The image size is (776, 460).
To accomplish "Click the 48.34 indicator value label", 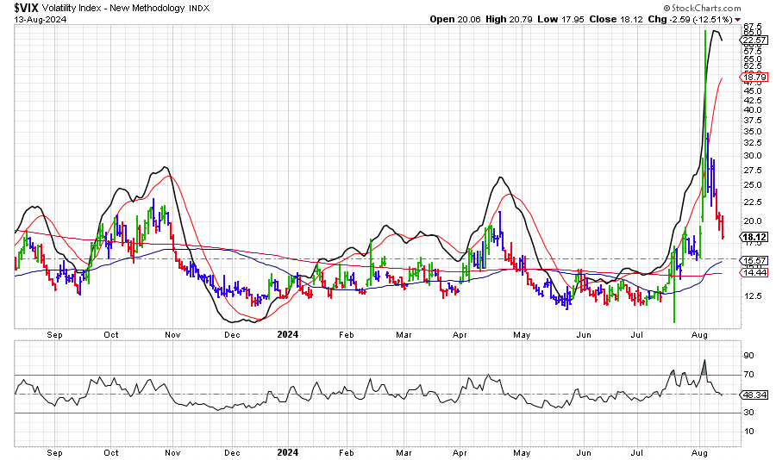I will pyautogui.click(x=754, y=395).
